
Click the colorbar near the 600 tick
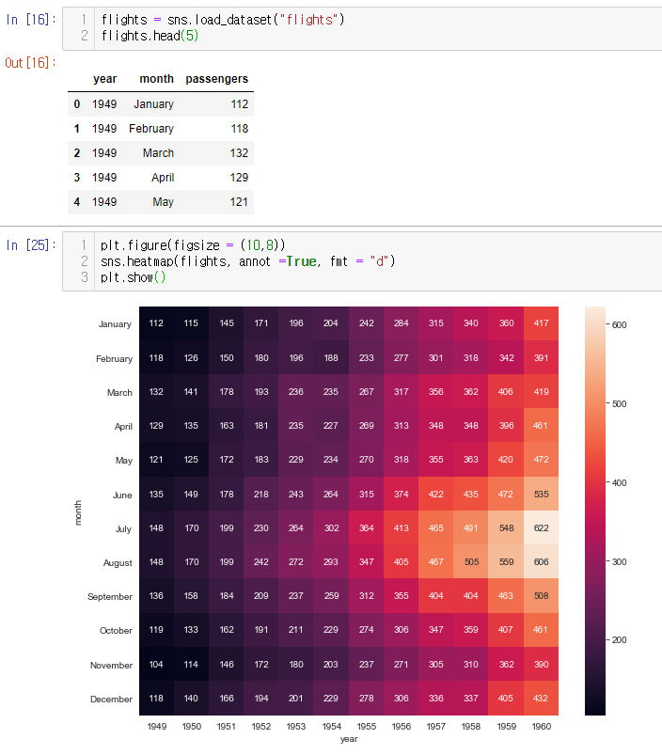tap(598, 324)
